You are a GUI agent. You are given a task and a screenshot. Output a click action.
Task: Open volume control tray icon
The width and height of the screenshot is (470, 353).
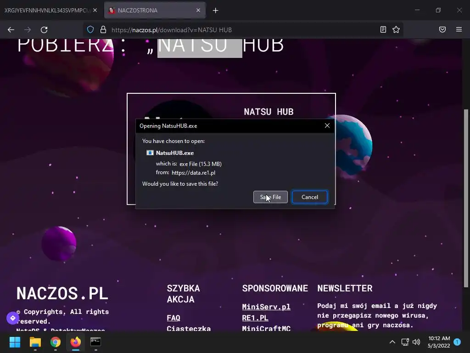416,342
